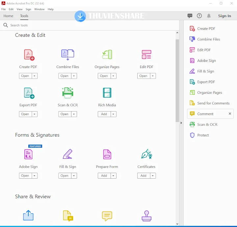Expand dropdown arrow beside Fill & Sign Open
Screen dimensions: 237x227
[74, 176]
